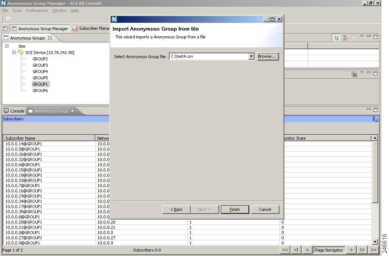Click the open-perspective icon left of Anonymous Group Manager
Viewport: 389px width, 256px height.
[5, 28]
